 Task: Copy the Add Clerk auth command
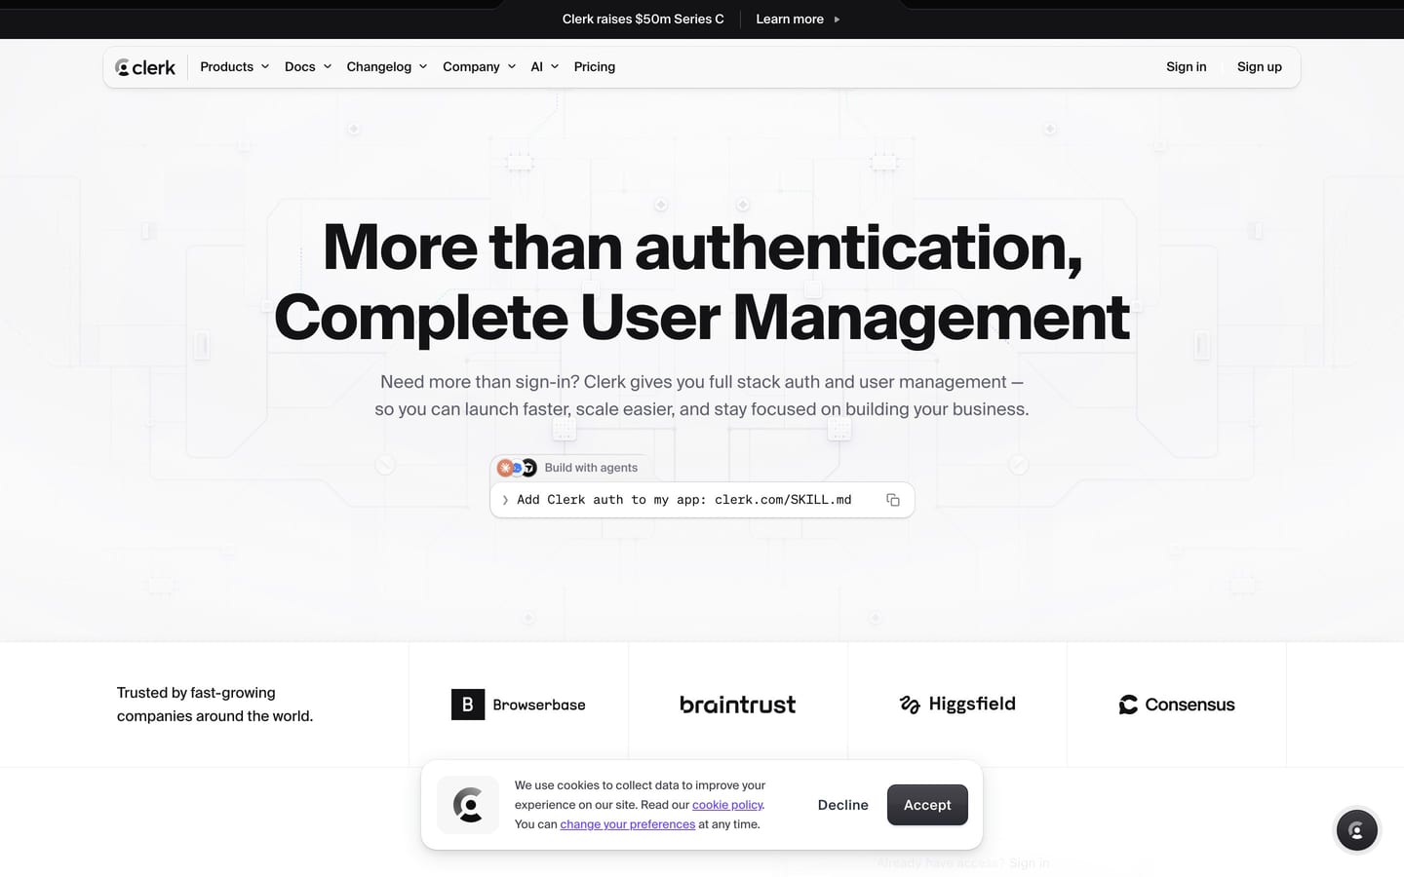tap(892, 500)
